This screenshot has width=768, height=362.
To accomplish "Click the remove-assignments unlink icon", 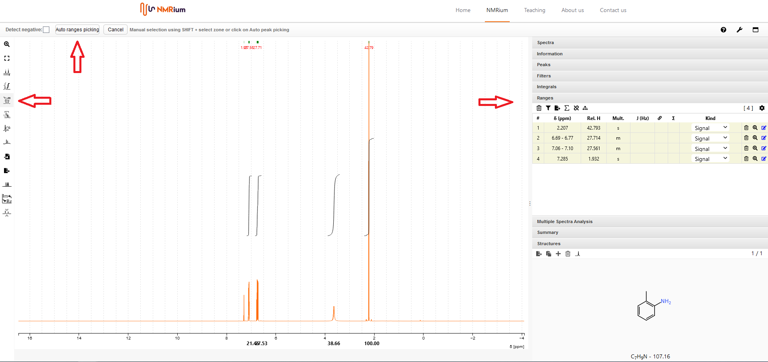I will coord(576,108).
